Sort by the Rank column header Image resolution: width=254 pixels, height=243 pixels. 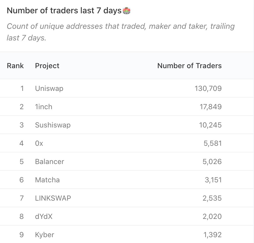(15, 66)
